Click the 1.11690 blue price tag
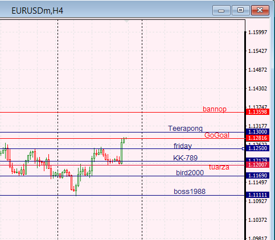The width and height of the screenshot is (275, 240). [257, 176]
